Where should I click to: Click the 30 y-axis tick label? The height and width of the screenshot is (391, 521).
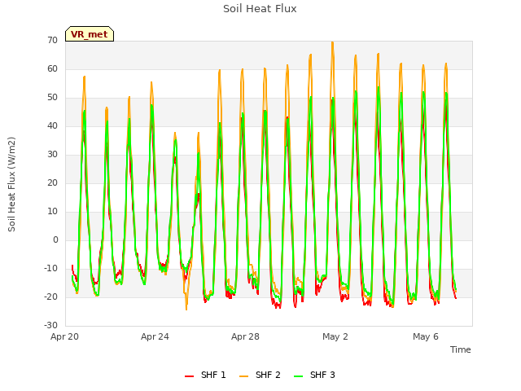tap(52, 154)
